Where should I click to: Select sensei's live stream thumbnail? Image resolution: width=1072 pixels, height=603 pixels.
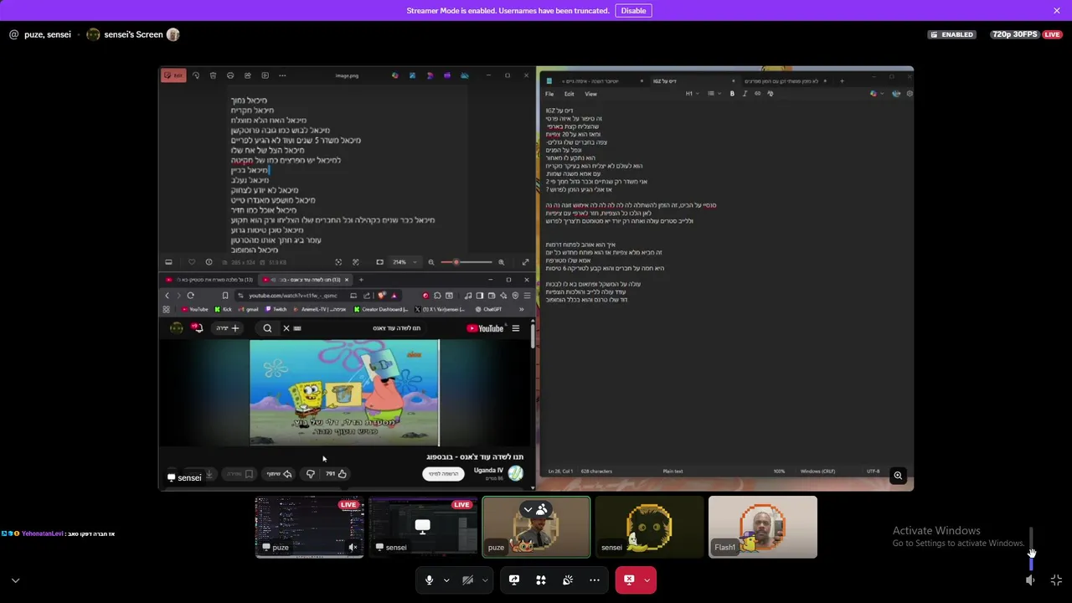(423, 527)
